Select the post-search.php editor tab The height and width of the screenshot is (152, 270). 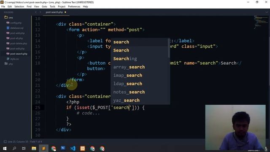point(54,12)
